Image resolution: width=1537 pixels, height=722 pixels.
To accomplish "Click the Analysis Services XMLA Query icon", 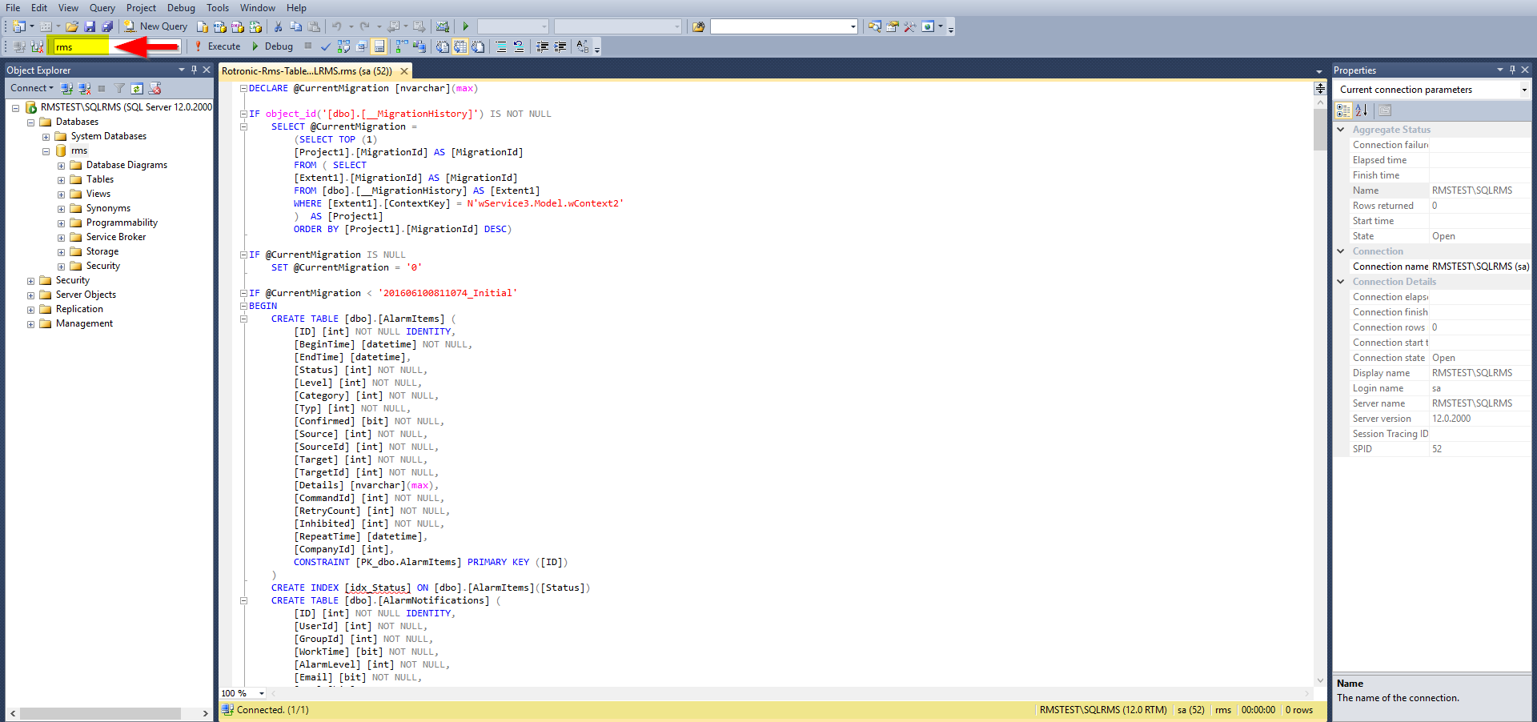I will point(255,26).
